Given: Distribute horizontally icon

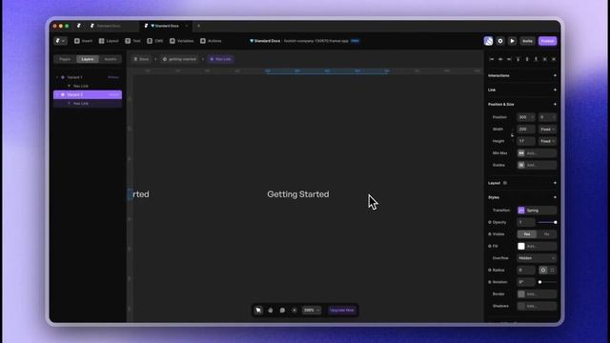Looking at the screenshot, I should pos(544,59).
